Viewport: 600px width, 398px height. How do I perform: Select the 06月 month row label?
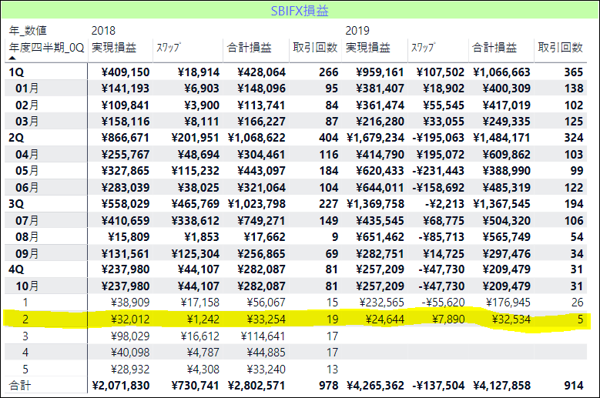tap(27, 188)
